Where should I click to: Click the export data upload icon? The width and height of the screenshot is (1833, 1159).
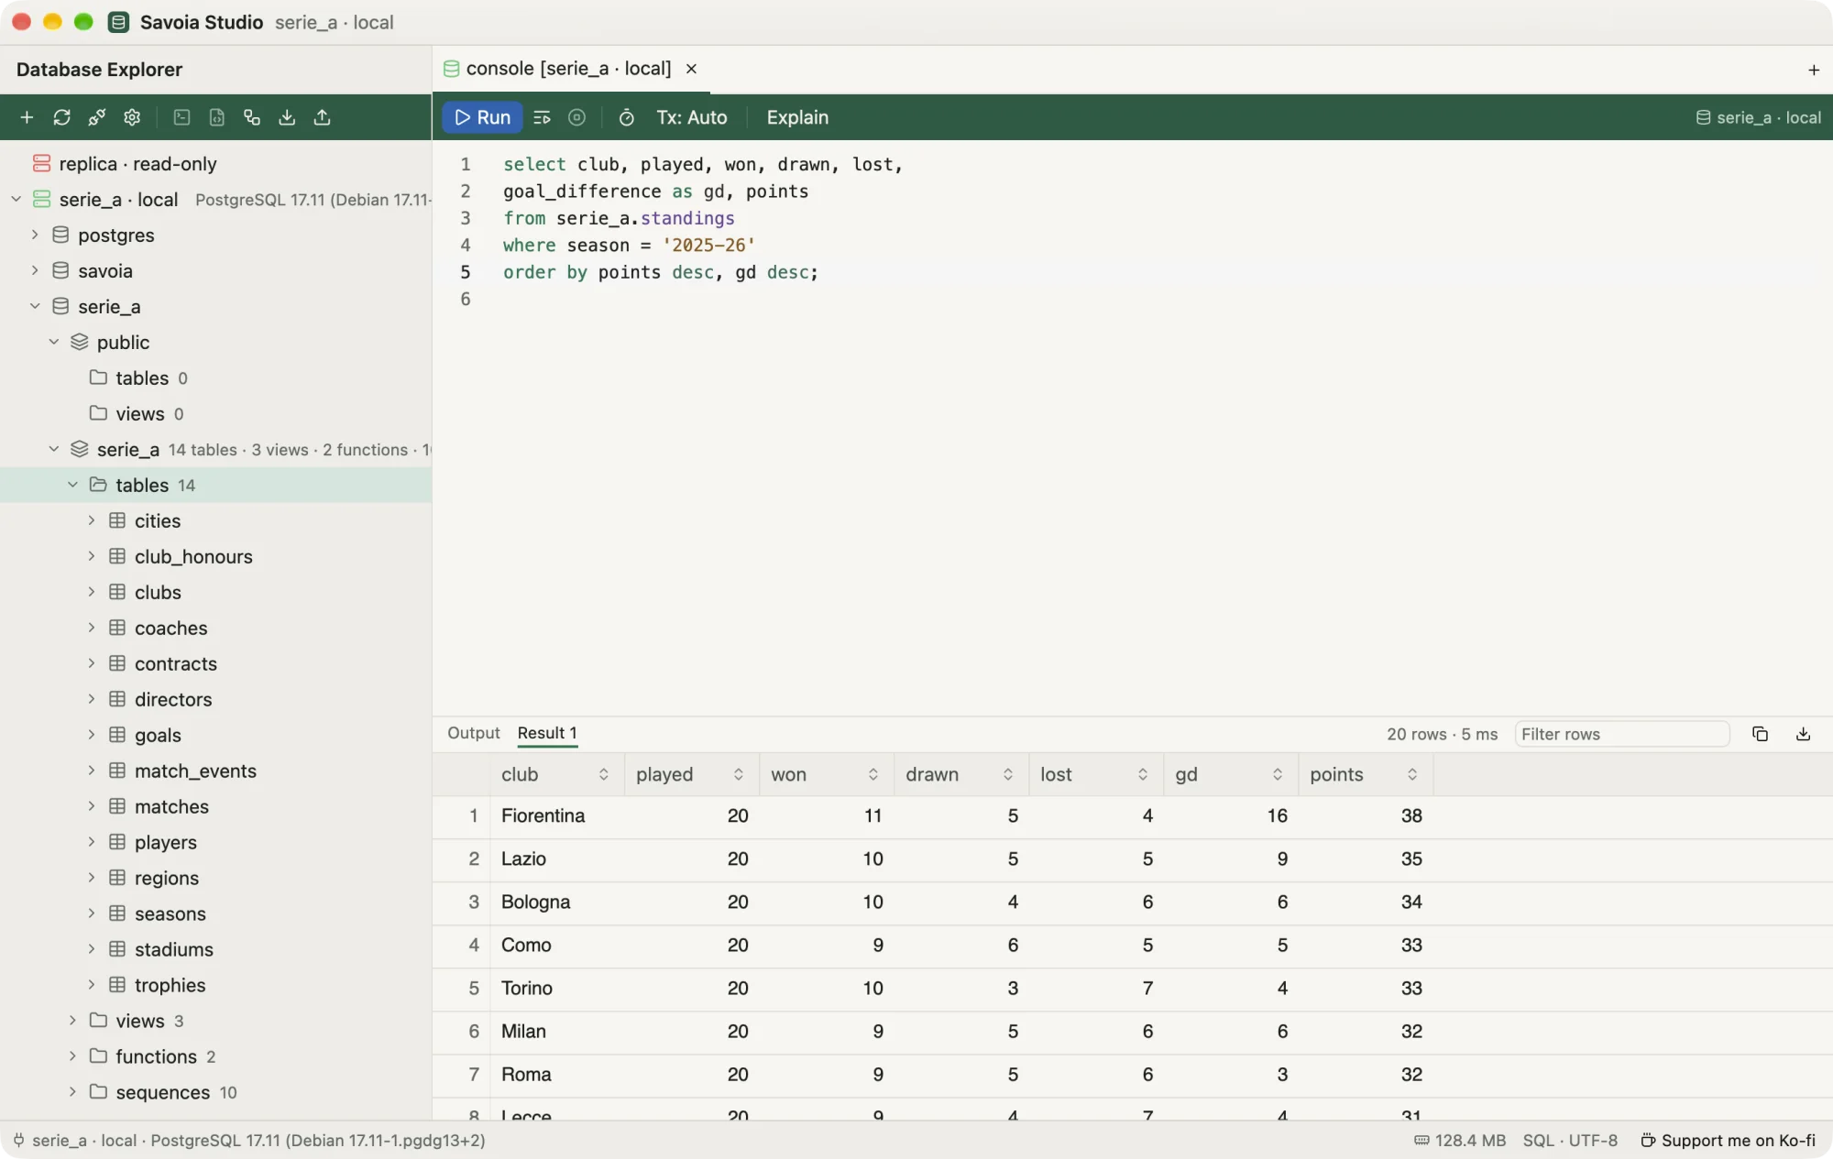click(x=322, y=117)
